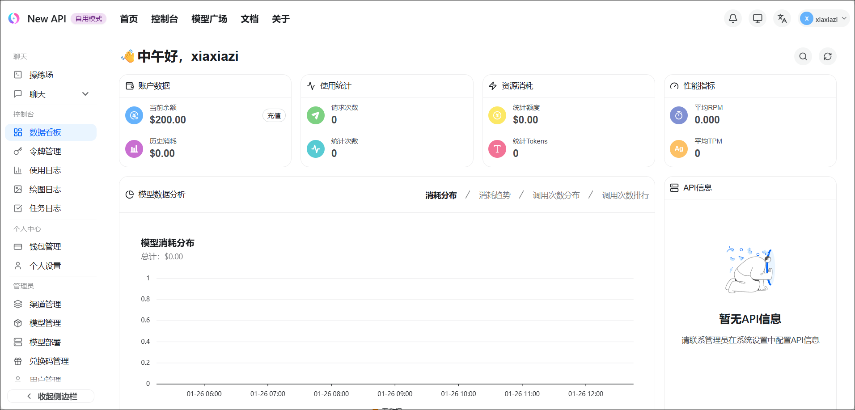Switch to the 消耗趋势 tab
Viewport: 855px width, 410px height.
[495, 195]
